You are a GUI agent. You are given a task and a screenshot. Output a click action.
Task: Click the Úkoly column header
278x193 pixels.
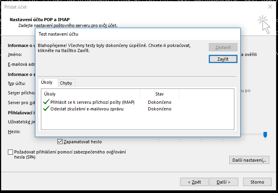point(50,94)
